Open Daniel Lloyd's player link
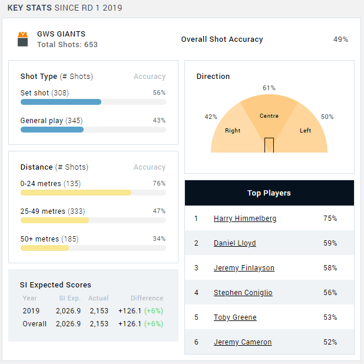Viewport: 364px width, 364px height. 234,243
